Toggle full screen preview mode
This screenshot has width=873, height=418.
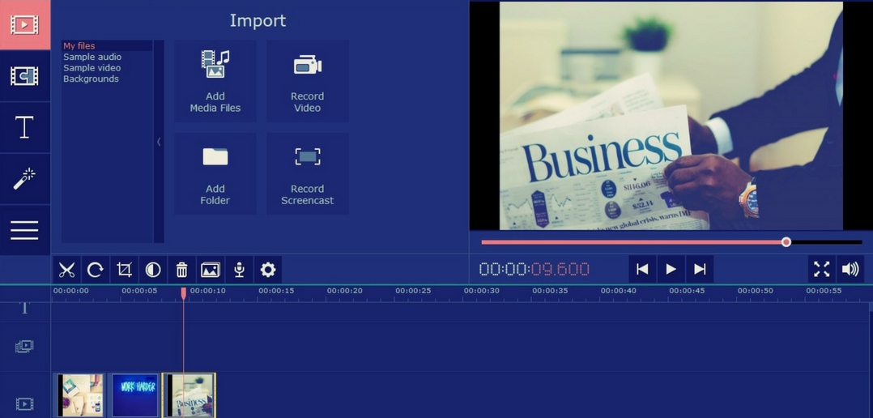(821, 269)
